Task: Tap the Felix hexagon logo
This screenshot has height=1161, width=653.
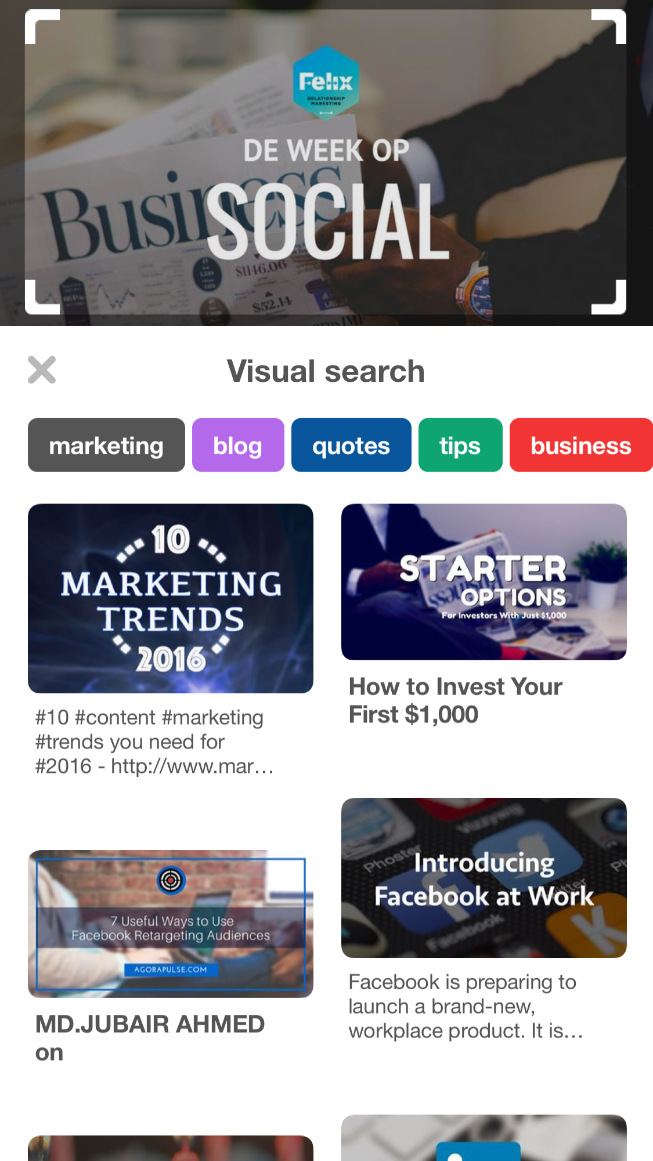Action: click(x=326, y=83)
